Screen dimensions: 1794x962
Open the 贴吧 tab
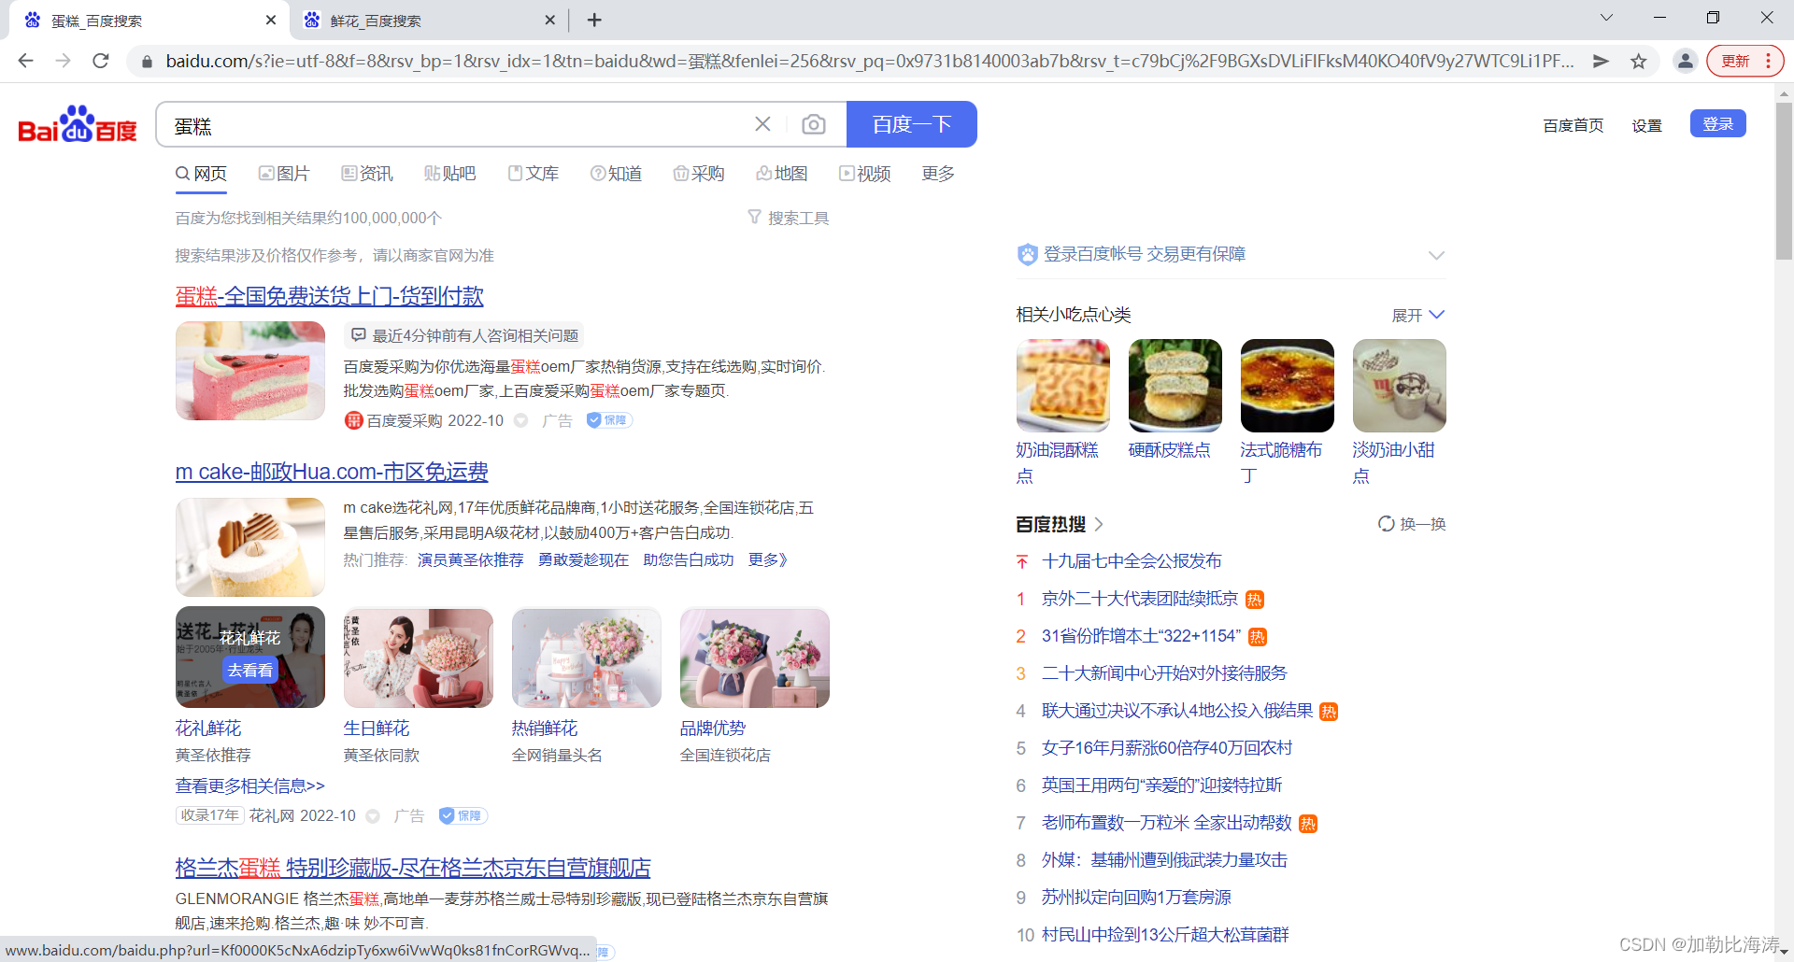(449, 174)
